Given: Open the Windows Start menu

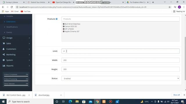Looking at the screenshot, I should (x=3, y=101).
